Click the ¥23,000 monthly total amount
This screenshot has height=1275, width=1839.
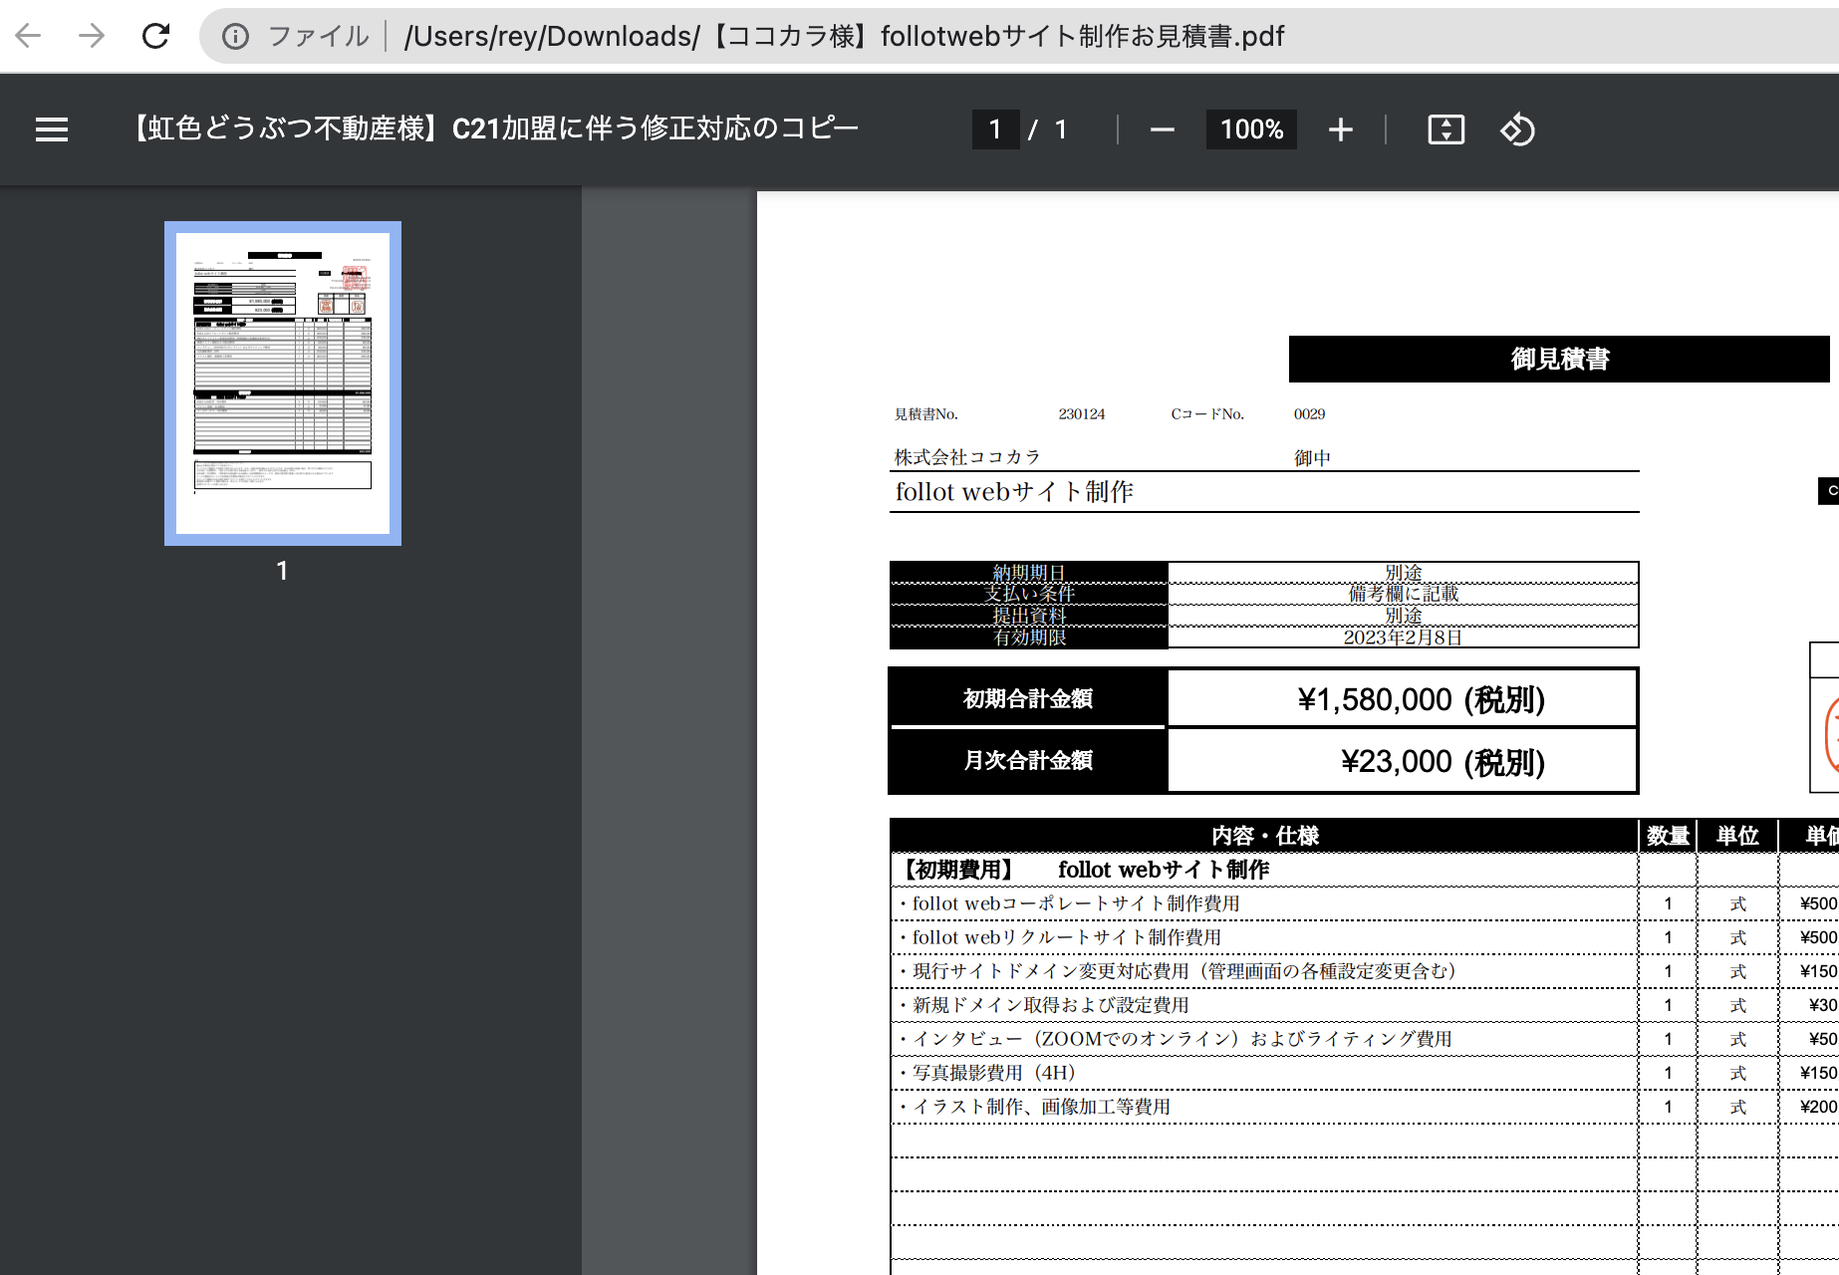point(1442,762)
